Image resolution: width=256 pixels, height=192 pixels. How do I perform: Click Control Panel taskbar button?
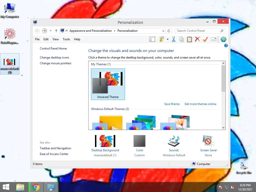coord(51,187)
